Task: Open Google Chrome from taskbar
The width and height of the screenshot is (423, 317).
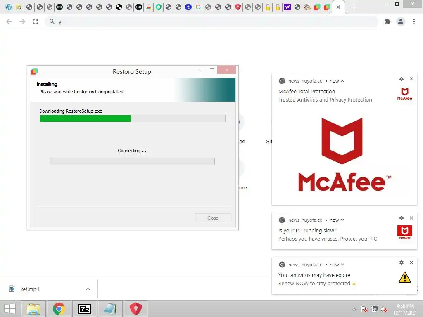Action: 59,309
